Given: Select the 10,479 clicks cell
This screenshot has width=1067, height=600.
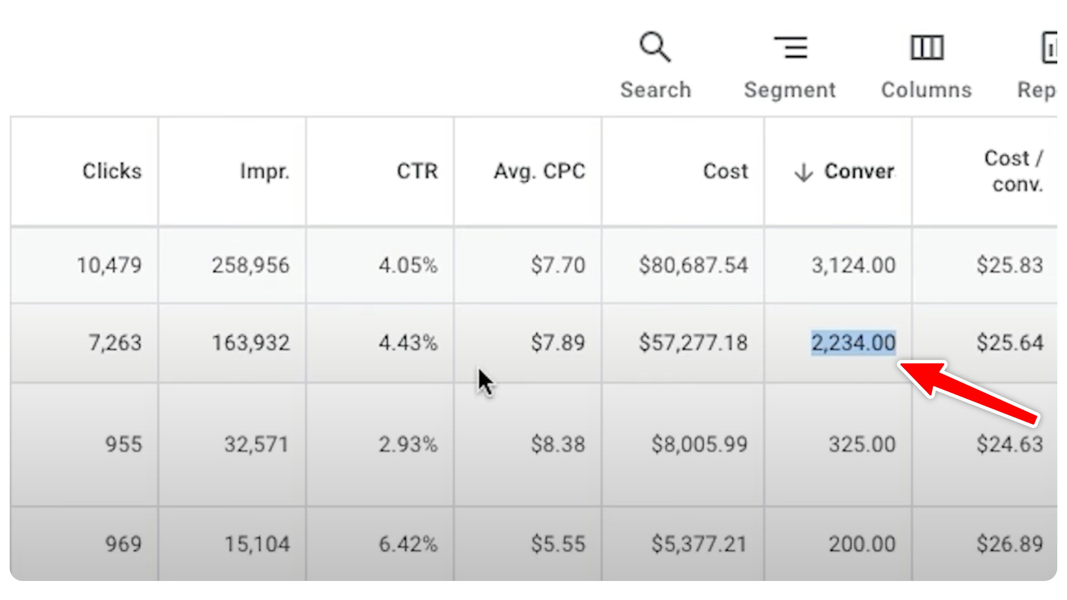Looking at the screenshot, I should (109, 265).
